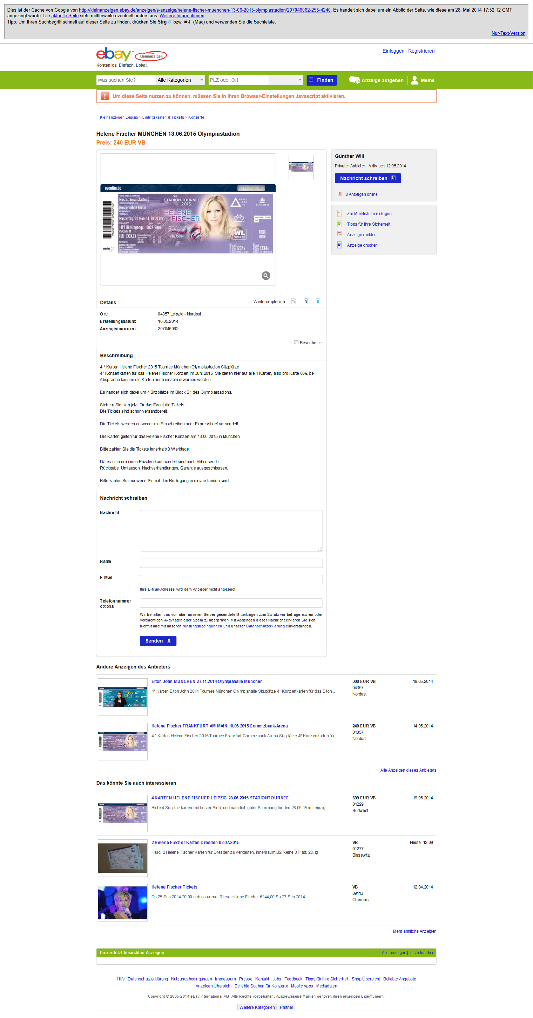This screenshot has height=1018, width=533.
Task: Click the Senden button
Action: tap(158, 641)
